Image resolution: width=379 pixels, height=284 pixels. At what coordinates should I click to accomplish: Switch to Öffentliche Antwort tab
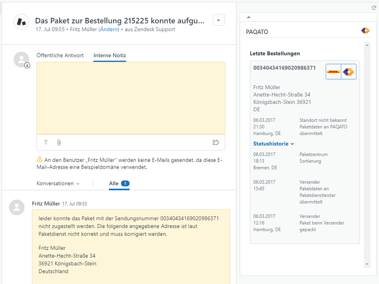[60, 55]
